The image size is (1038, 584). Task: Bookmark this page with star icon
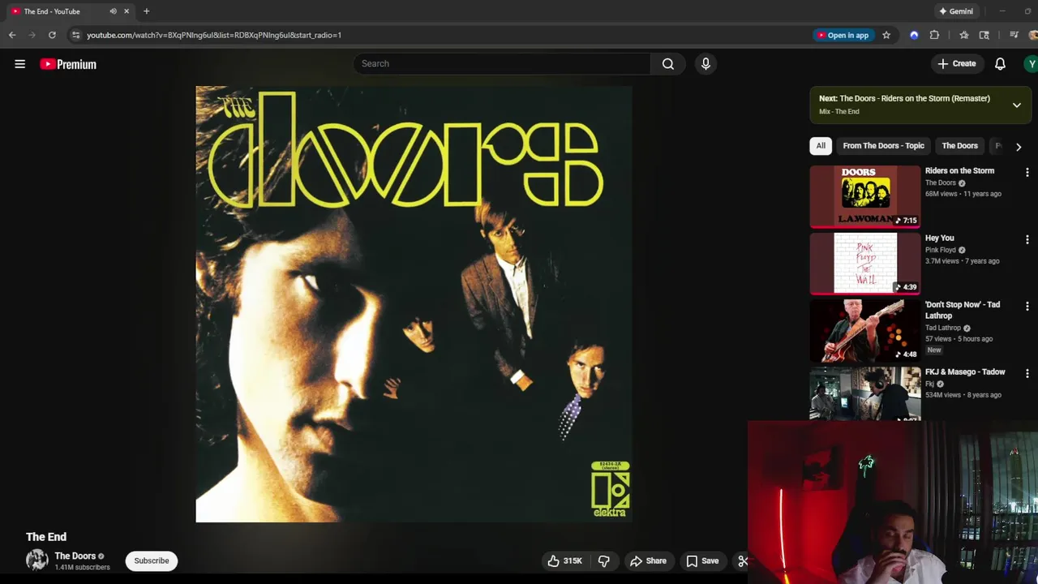click(x=886, y=35)
